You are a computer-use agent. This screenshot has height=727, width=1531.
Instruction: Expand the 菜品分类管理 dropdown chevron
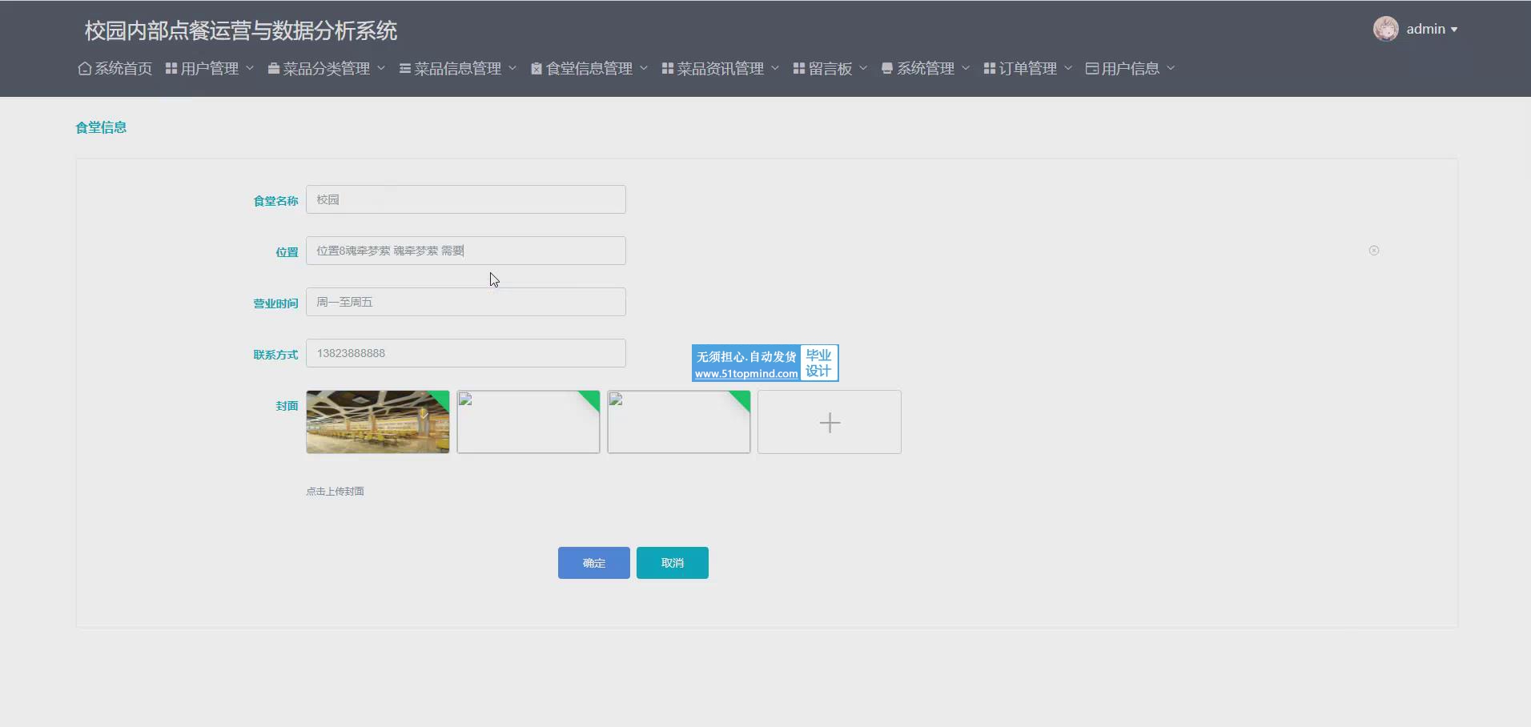point(381,68)
